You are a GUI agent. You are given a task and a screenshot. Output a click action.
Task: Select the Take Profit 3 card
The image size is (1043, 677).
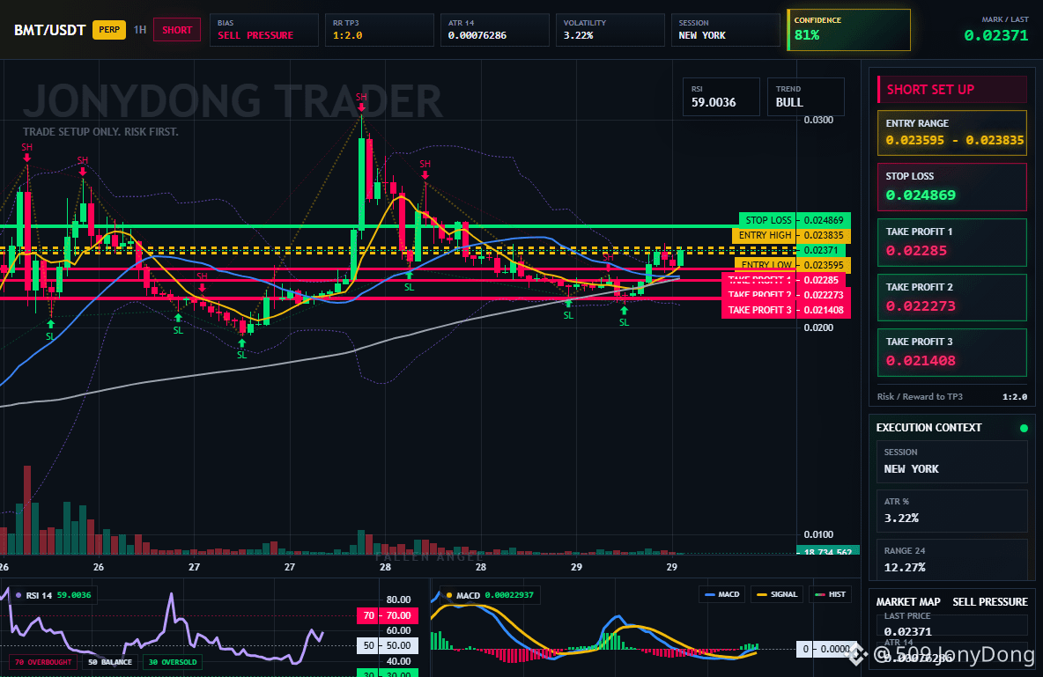coord(952,352)
